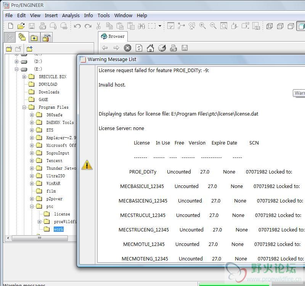This screenshot has height=286, width=305.
Task: Click the Zoom In magnifier icon
Action: [x=202, y=26]
